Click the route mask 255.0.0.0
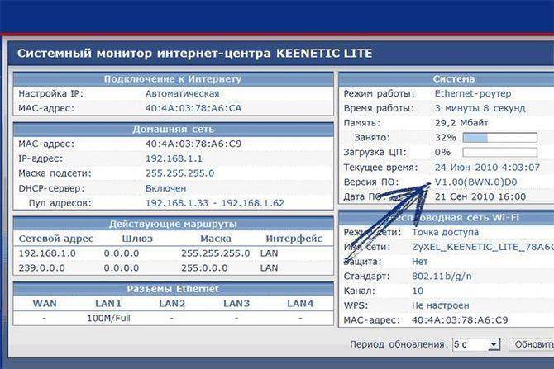Image resolution: width=554 pixels, height=369 pixels. [x=204, y=268]
